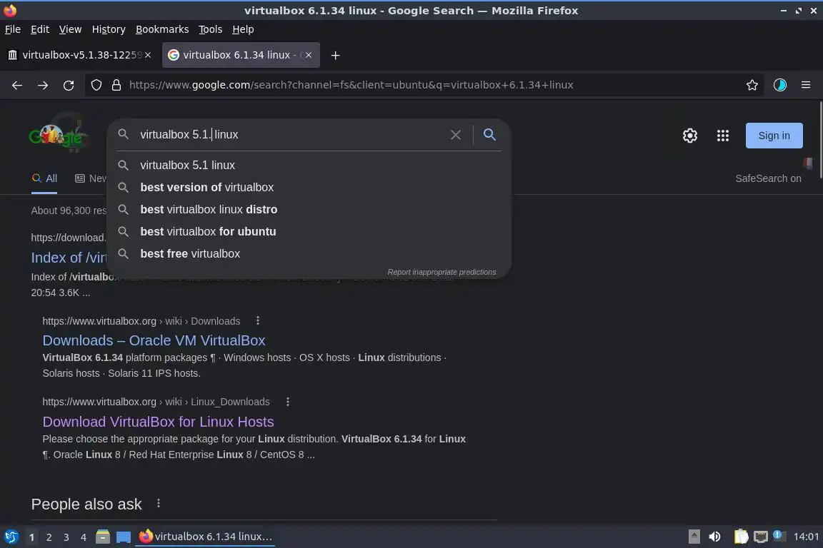The width and height of the screenshot is (823, 548).
Task: Open the View menu
Action: 70,29
